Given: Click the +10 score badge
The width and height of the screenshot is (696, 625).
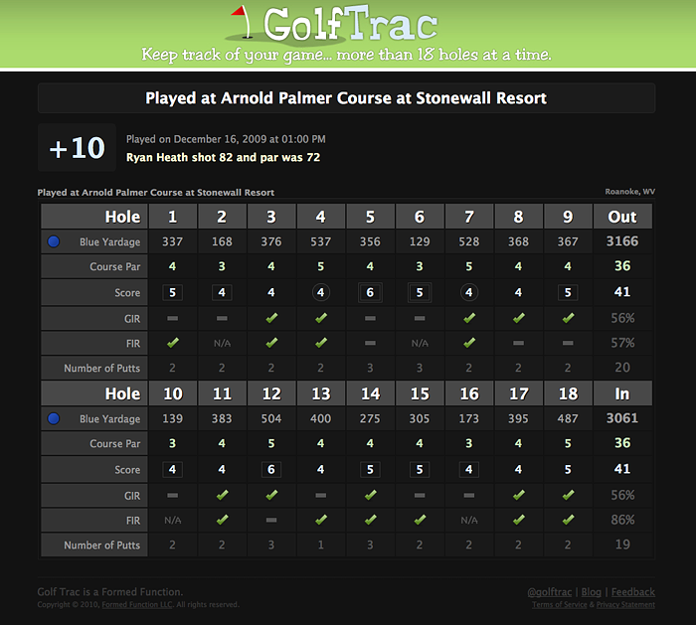Looking at the screenshot, I should click(77, 148).
